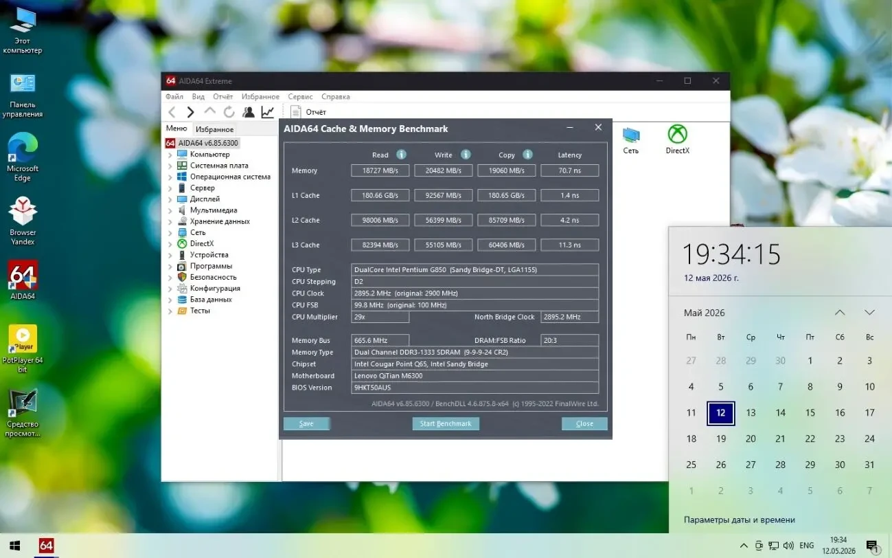
Task: Select calendar date 20
Action: coord(751,438)
